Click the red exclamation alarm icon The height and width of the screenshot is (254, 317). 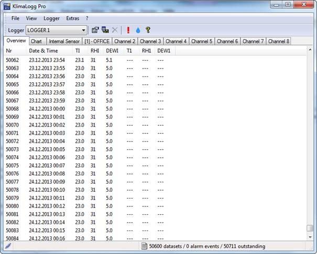coord(128,30)
